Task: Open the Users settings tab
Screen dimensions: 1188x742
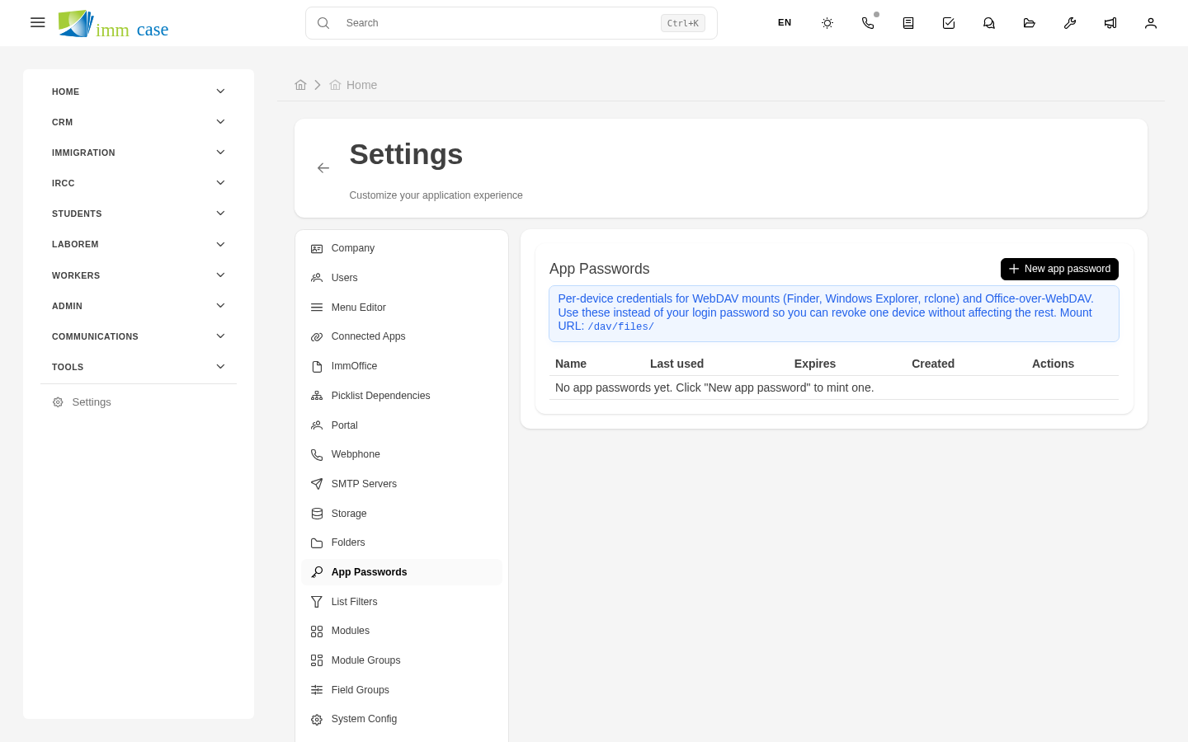Action: [x=402, y=278]
